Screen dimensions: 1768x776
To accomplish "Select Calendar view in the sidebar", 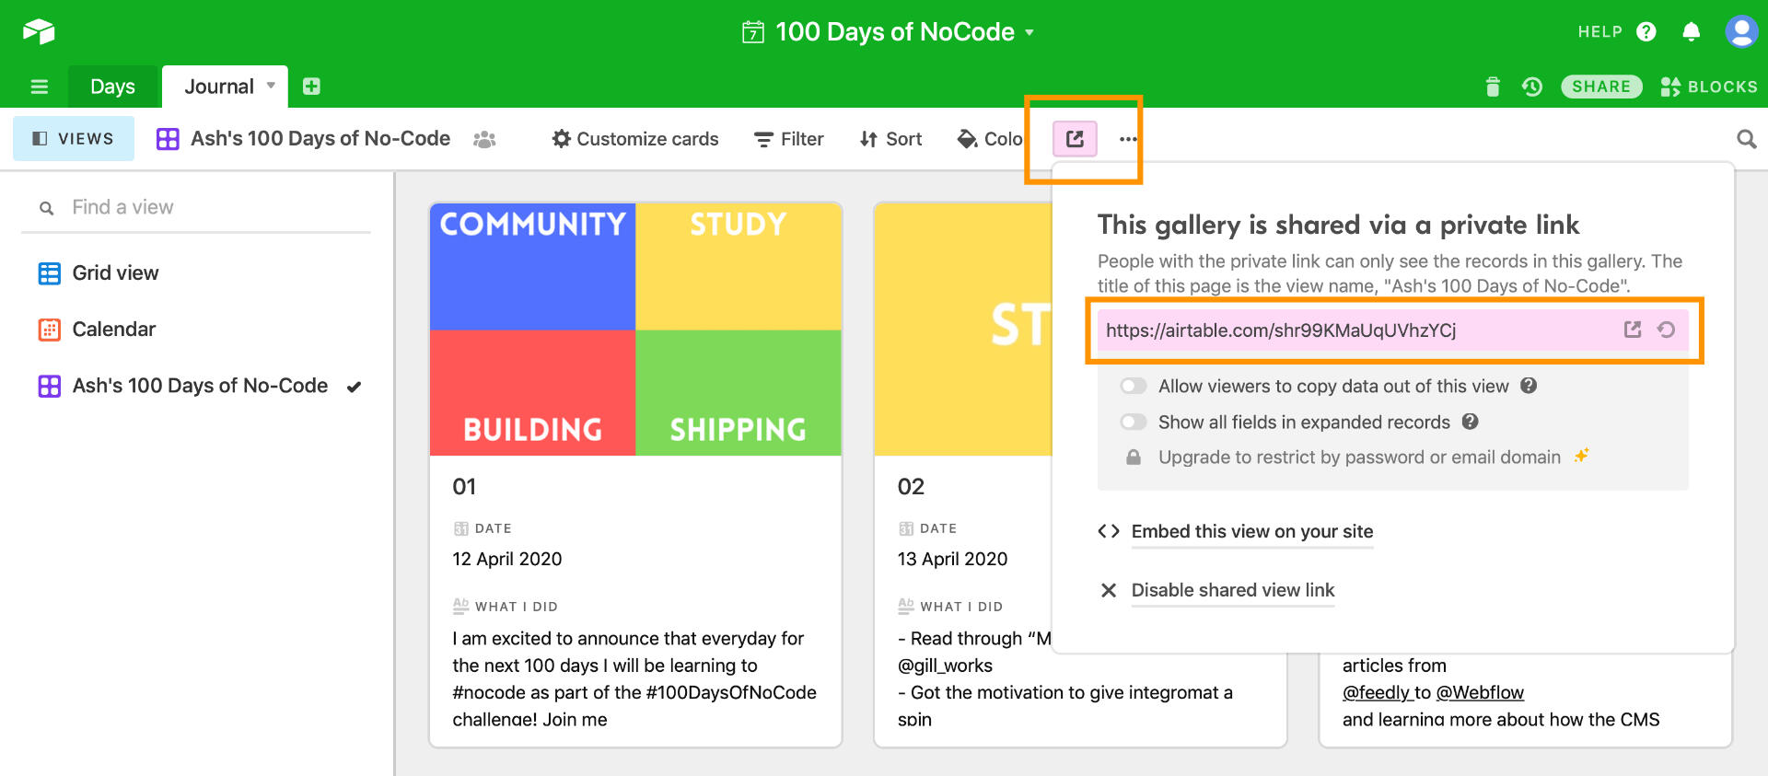I will coord(114,330).
